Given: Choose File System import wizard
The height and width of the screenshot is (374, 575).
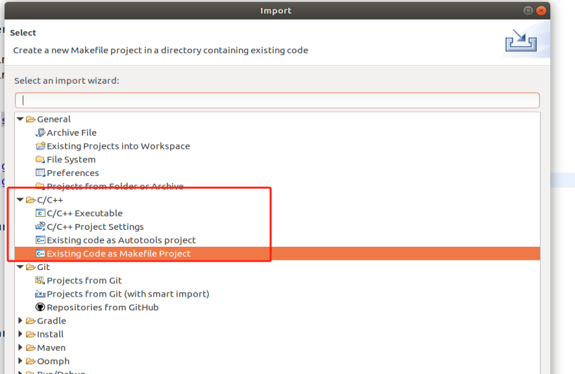Looking at the screenshot, I should 71,160.
